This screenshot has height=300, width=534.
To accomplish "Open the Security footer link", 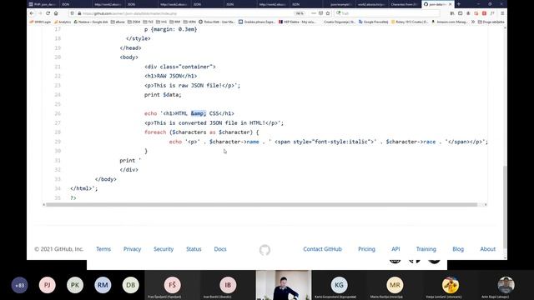I will [164, 249].
